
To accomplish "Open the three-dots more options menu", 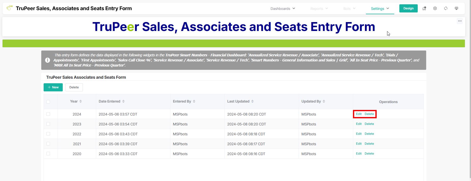I will (460, 21).
